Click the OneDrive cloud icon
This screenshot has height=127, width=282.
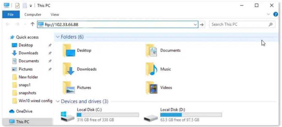pos(12,111)
